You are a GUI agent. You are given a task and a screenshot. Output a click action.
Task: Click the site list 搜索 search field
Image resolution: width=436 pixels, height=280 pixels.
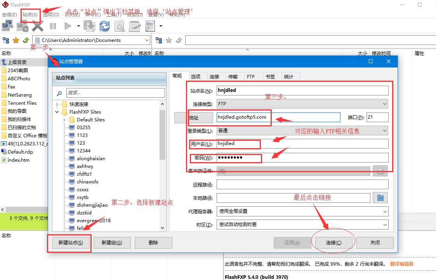coord(115,93)
